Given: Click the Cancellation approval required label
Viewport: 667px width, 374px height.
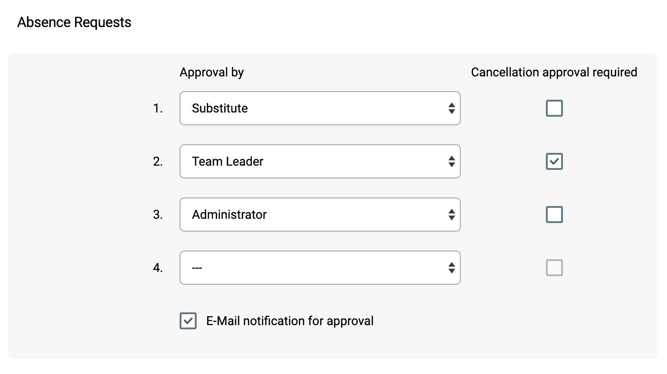Looking at the screenshot, I should [554, 72].
